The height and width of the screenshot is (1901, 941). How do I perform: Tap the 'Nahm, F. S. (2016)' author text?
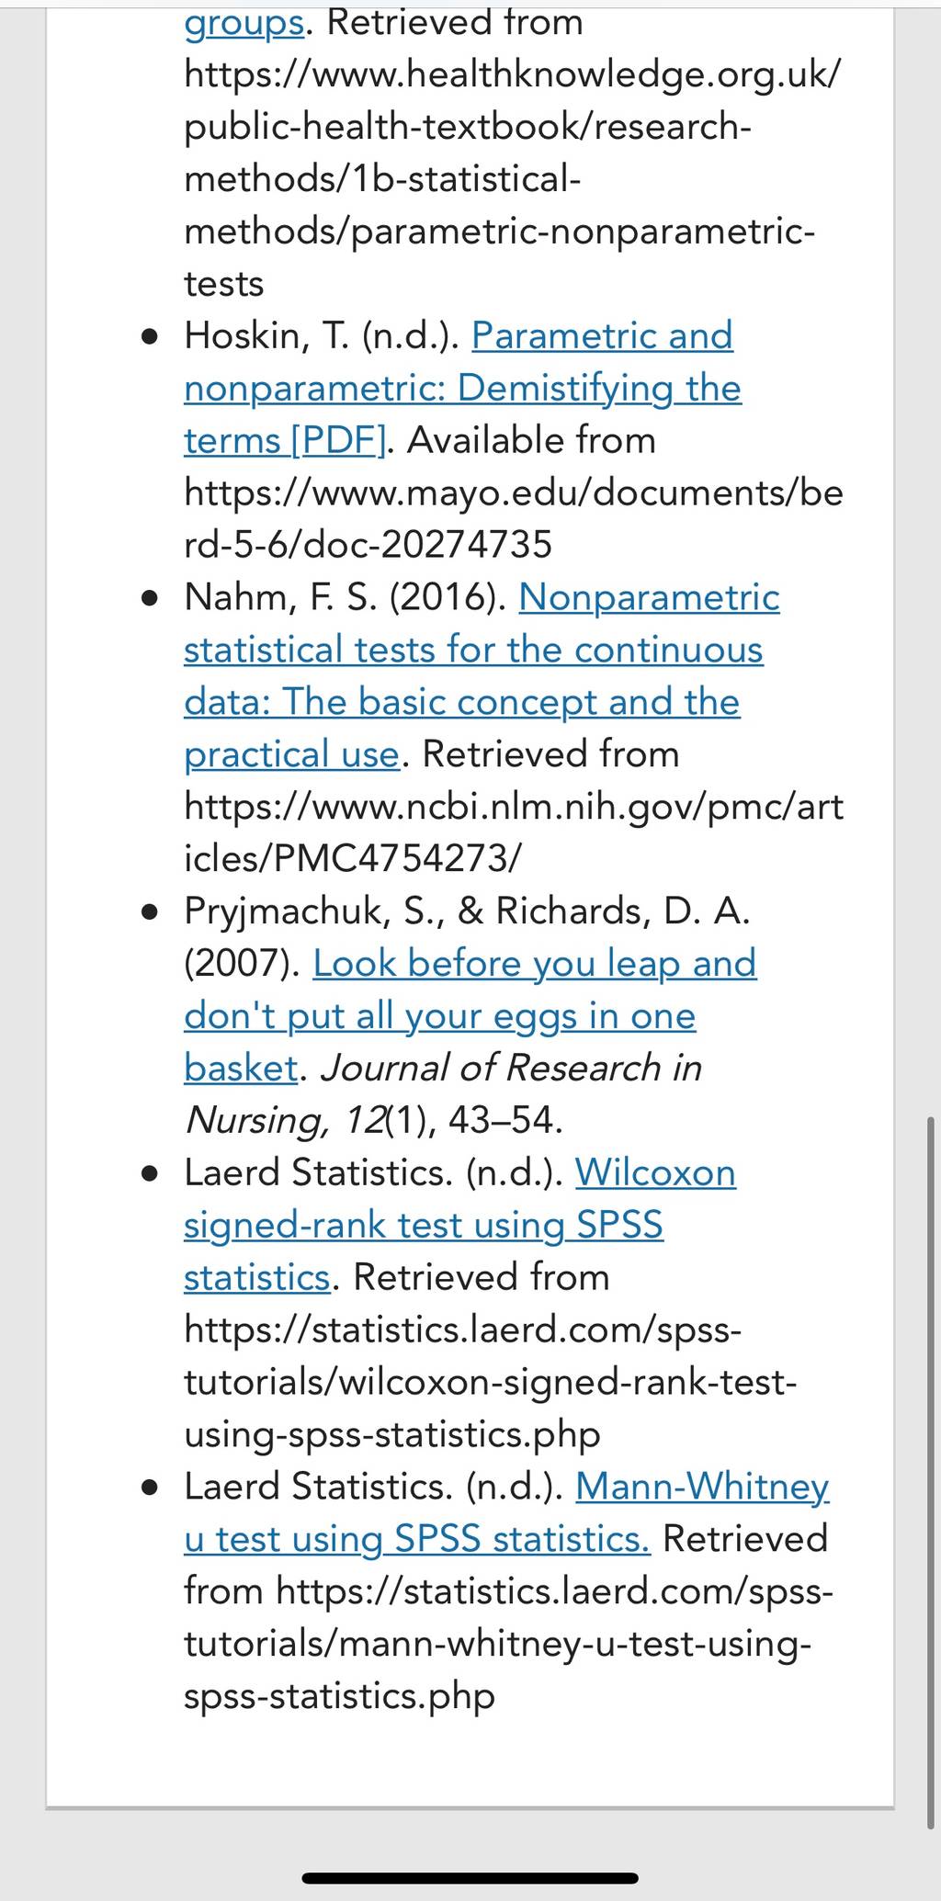click(346, 598)
